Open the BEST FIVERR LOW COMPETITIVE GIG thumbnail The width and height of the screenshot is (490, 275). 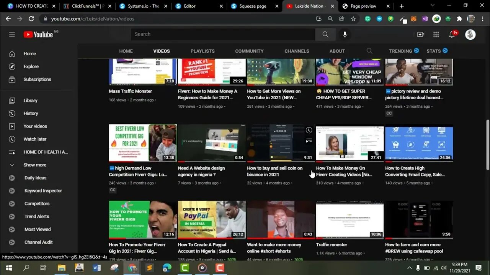(143, 143)
